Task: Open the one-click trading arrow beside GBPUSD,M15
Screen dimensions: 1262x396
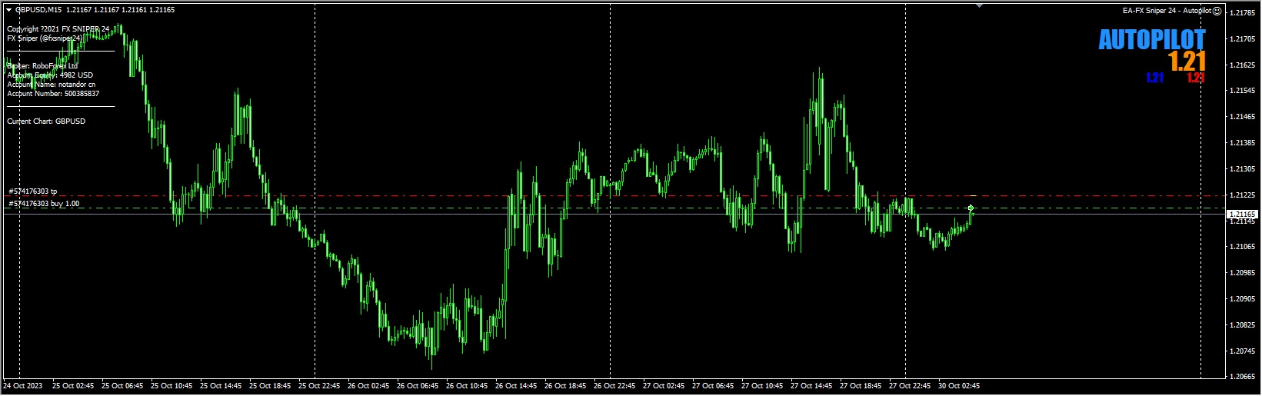Action: (9, 10)
